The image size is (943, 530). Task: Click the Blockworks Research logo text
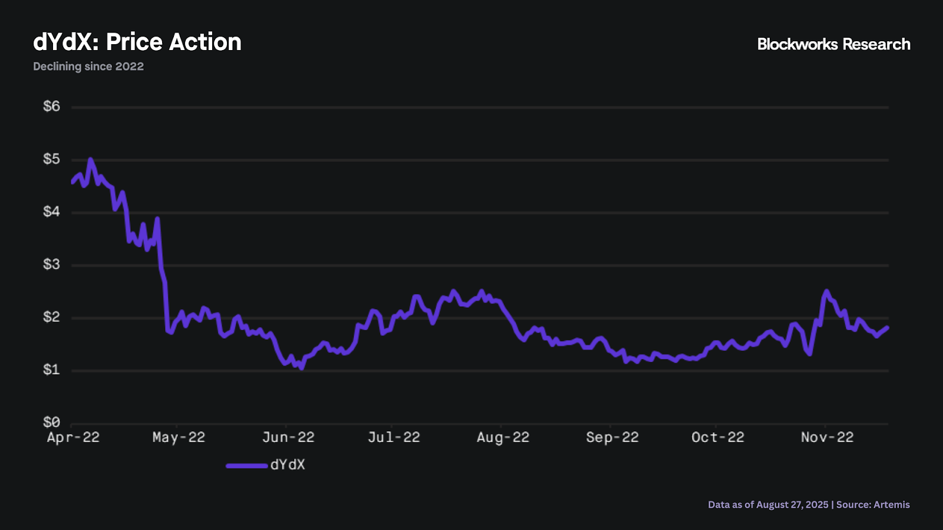833,44
